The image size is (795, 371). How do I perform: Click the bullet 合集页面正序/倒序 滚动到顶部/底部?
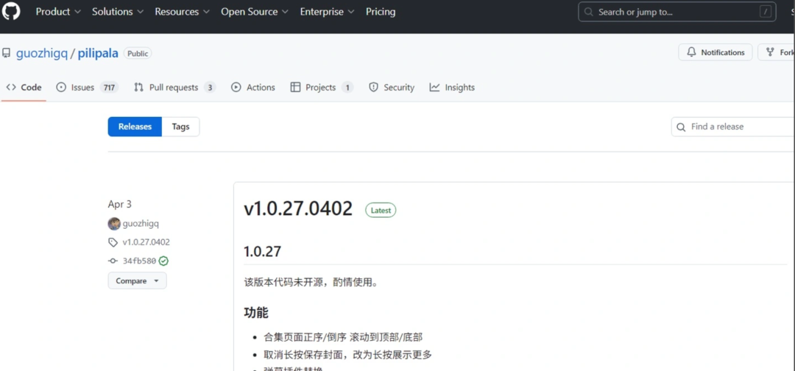[344, 337]
